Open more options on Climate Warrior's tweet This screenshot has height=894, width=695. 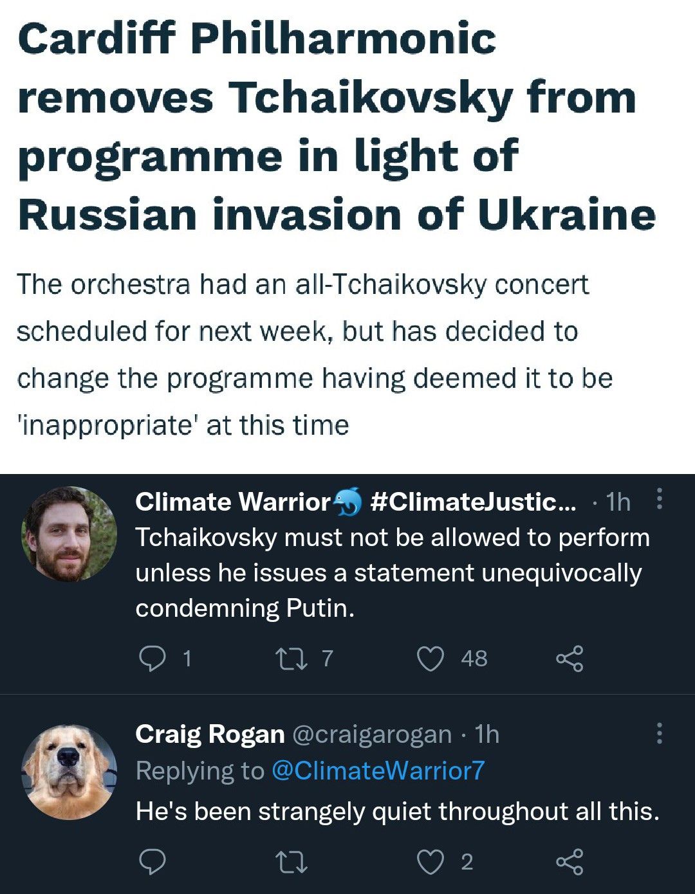[x=659, y=499]
